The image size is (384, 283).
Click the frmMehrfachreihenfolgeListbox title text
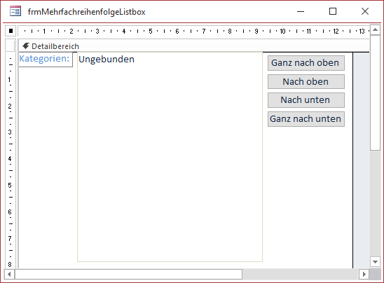click(x=86, y=12)
